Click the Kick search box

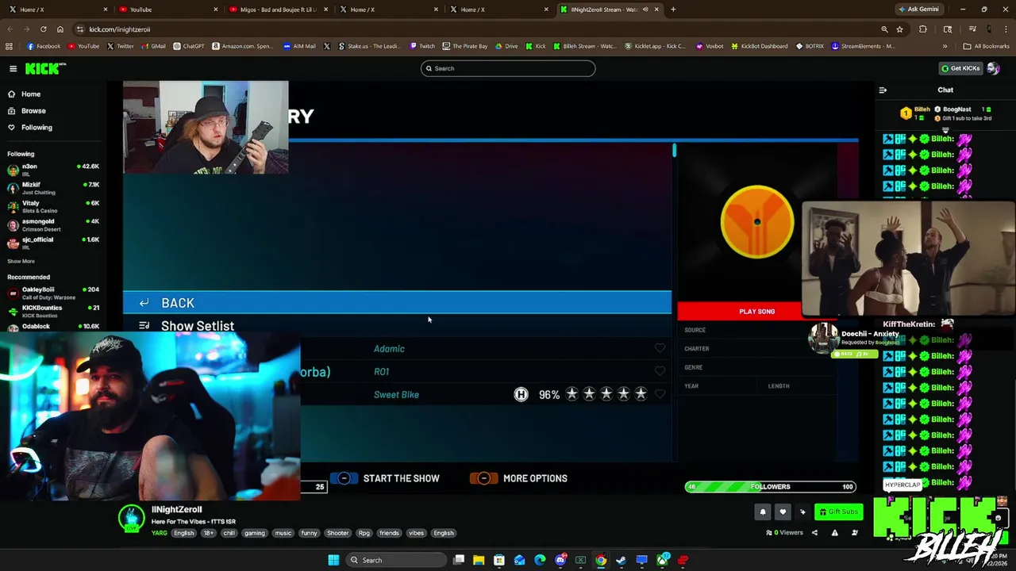pyautogui.click(x=508, y=68)
